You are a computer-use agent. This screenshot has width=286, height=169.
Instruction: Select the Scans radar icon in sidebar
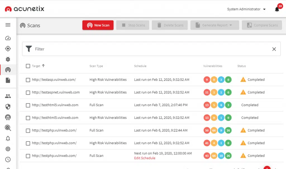(8, 70)
